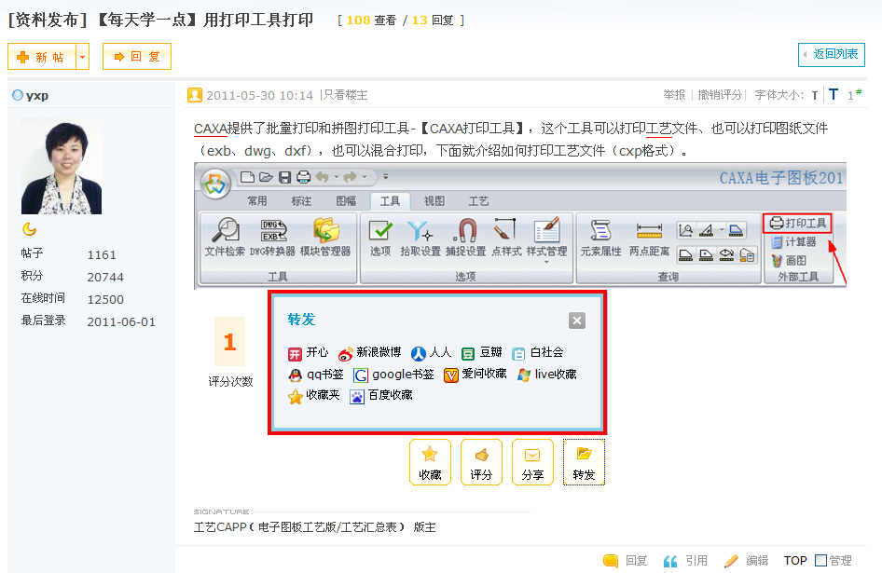Share to 新浪微博
This screenshot has height=573, width=882.
pos(369,352)
